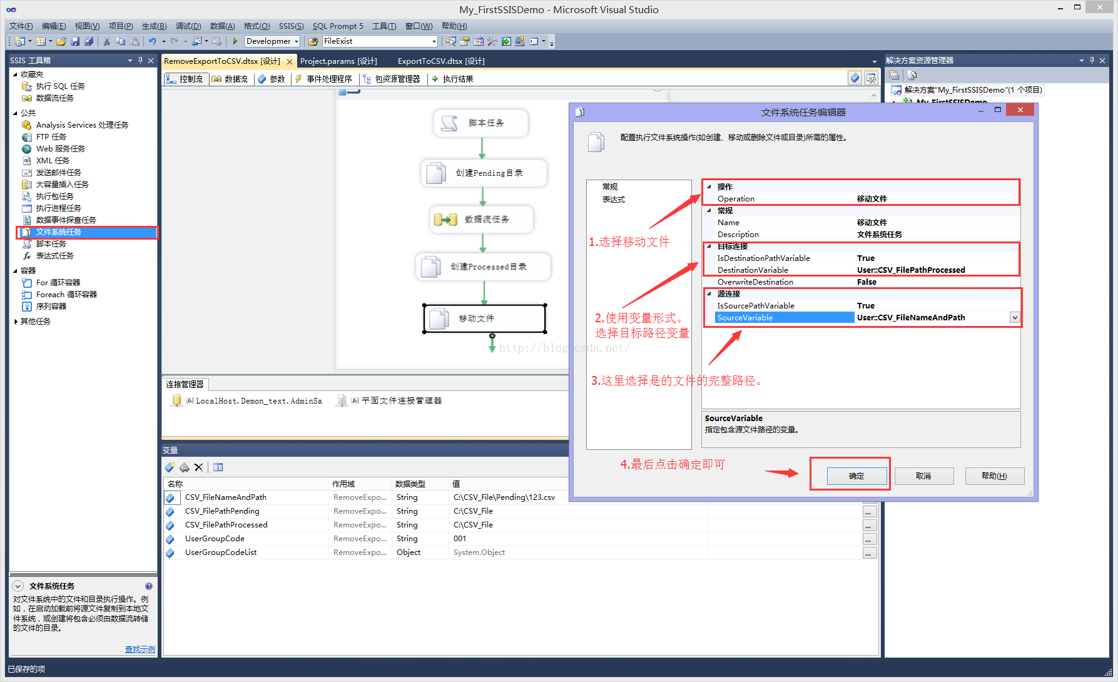The width and height of the screenshot is (1118, 682).
Task: Click SSIS toolbox icon at top right of designer
Action: tap(871, 78)
